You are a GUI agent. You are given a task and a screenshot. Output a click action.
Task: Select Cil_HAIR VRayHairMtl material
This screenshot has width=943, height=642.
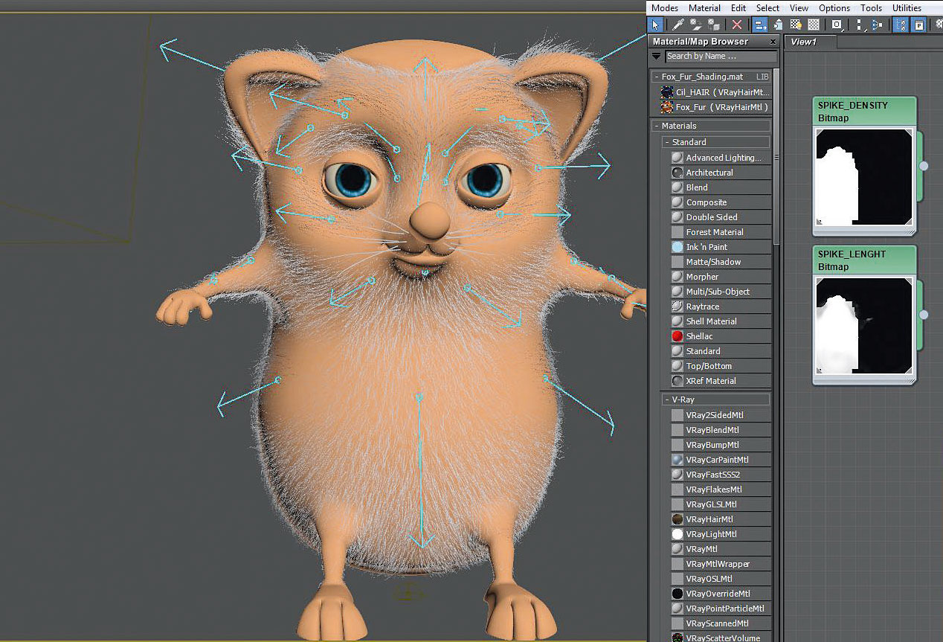715,92
